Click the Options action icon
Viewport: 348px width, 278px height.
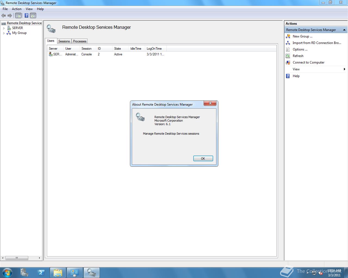click(x=288, y=49)
